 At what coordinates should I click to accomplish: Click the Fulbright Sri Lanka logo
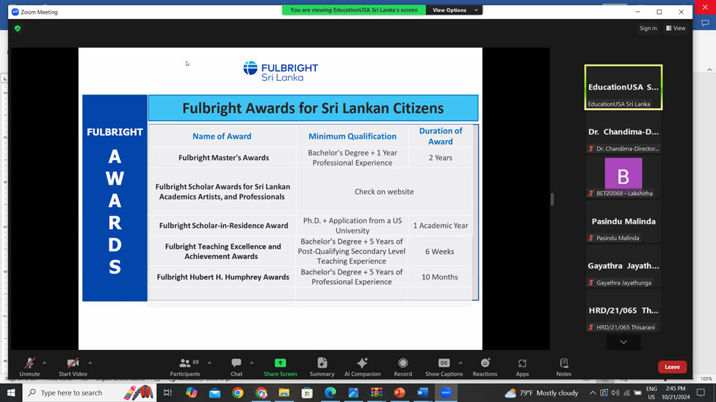[x=281, y=72]
